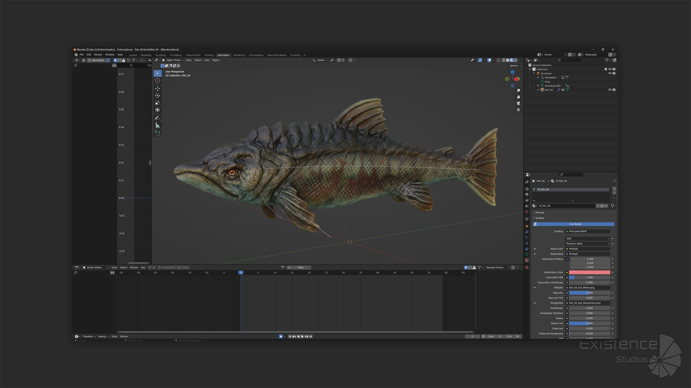
Task: Click the Push Down button
Action: 167,268
